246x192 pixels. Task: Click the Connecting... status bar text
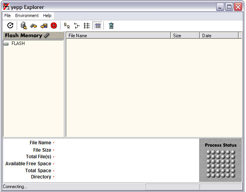tap(15, 187)
